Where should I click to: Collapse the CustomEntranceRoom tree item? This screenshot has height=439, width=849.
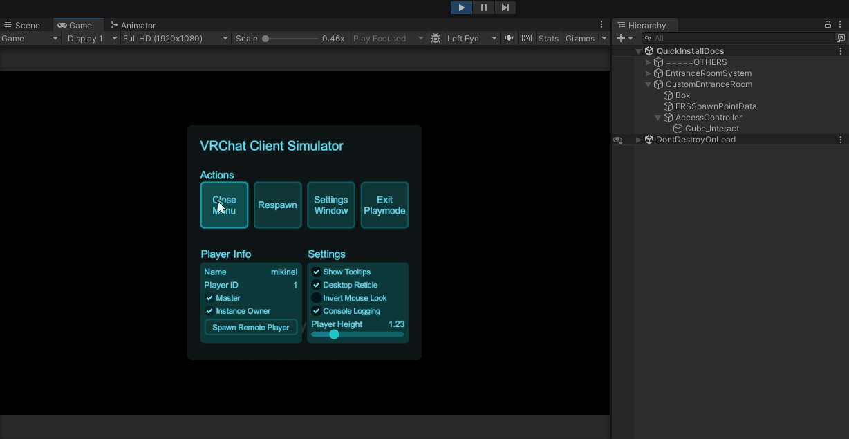(649, 84)
